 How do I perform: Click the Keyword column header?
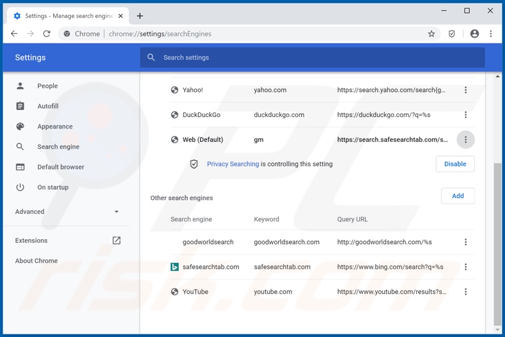pyautogui.click(x=267, y=219)
